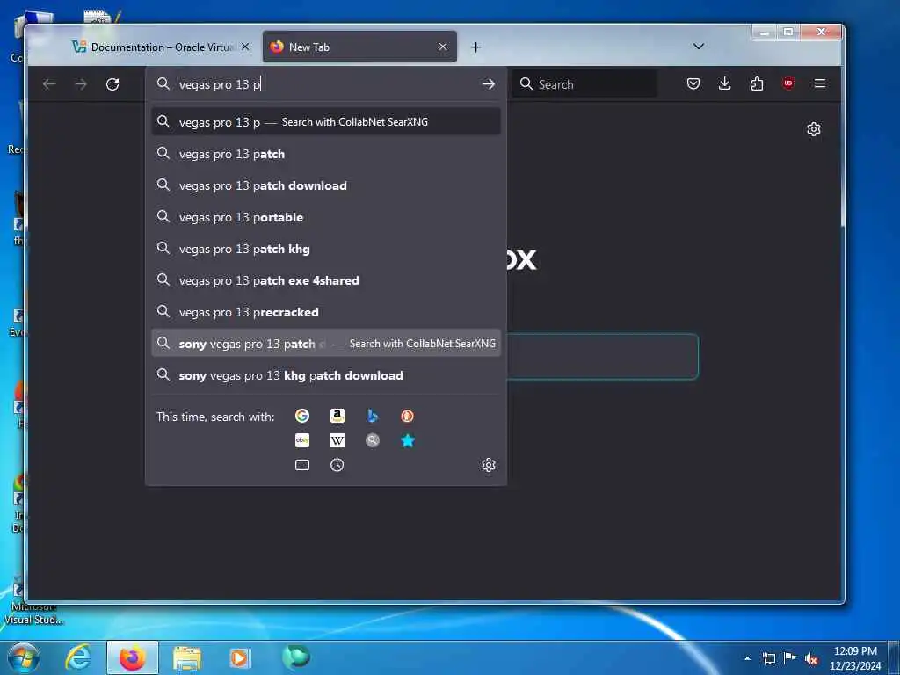Select the New Tab tab
This screenshot has height=675, width=900.
(359, 47)
